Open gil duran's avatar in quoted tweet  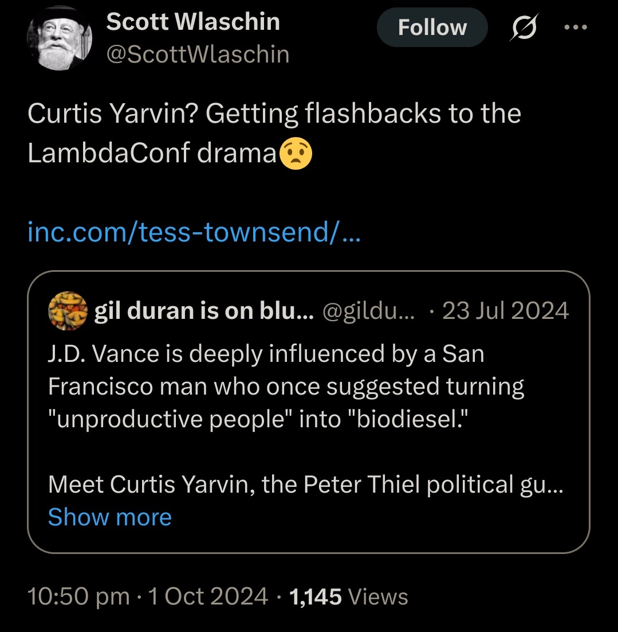(68, 311)
